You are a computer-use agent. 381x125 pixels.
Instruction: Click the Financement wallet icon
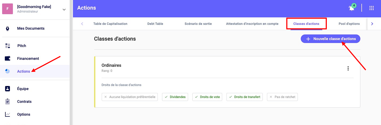pyautogui.click(x=8, y=58)
